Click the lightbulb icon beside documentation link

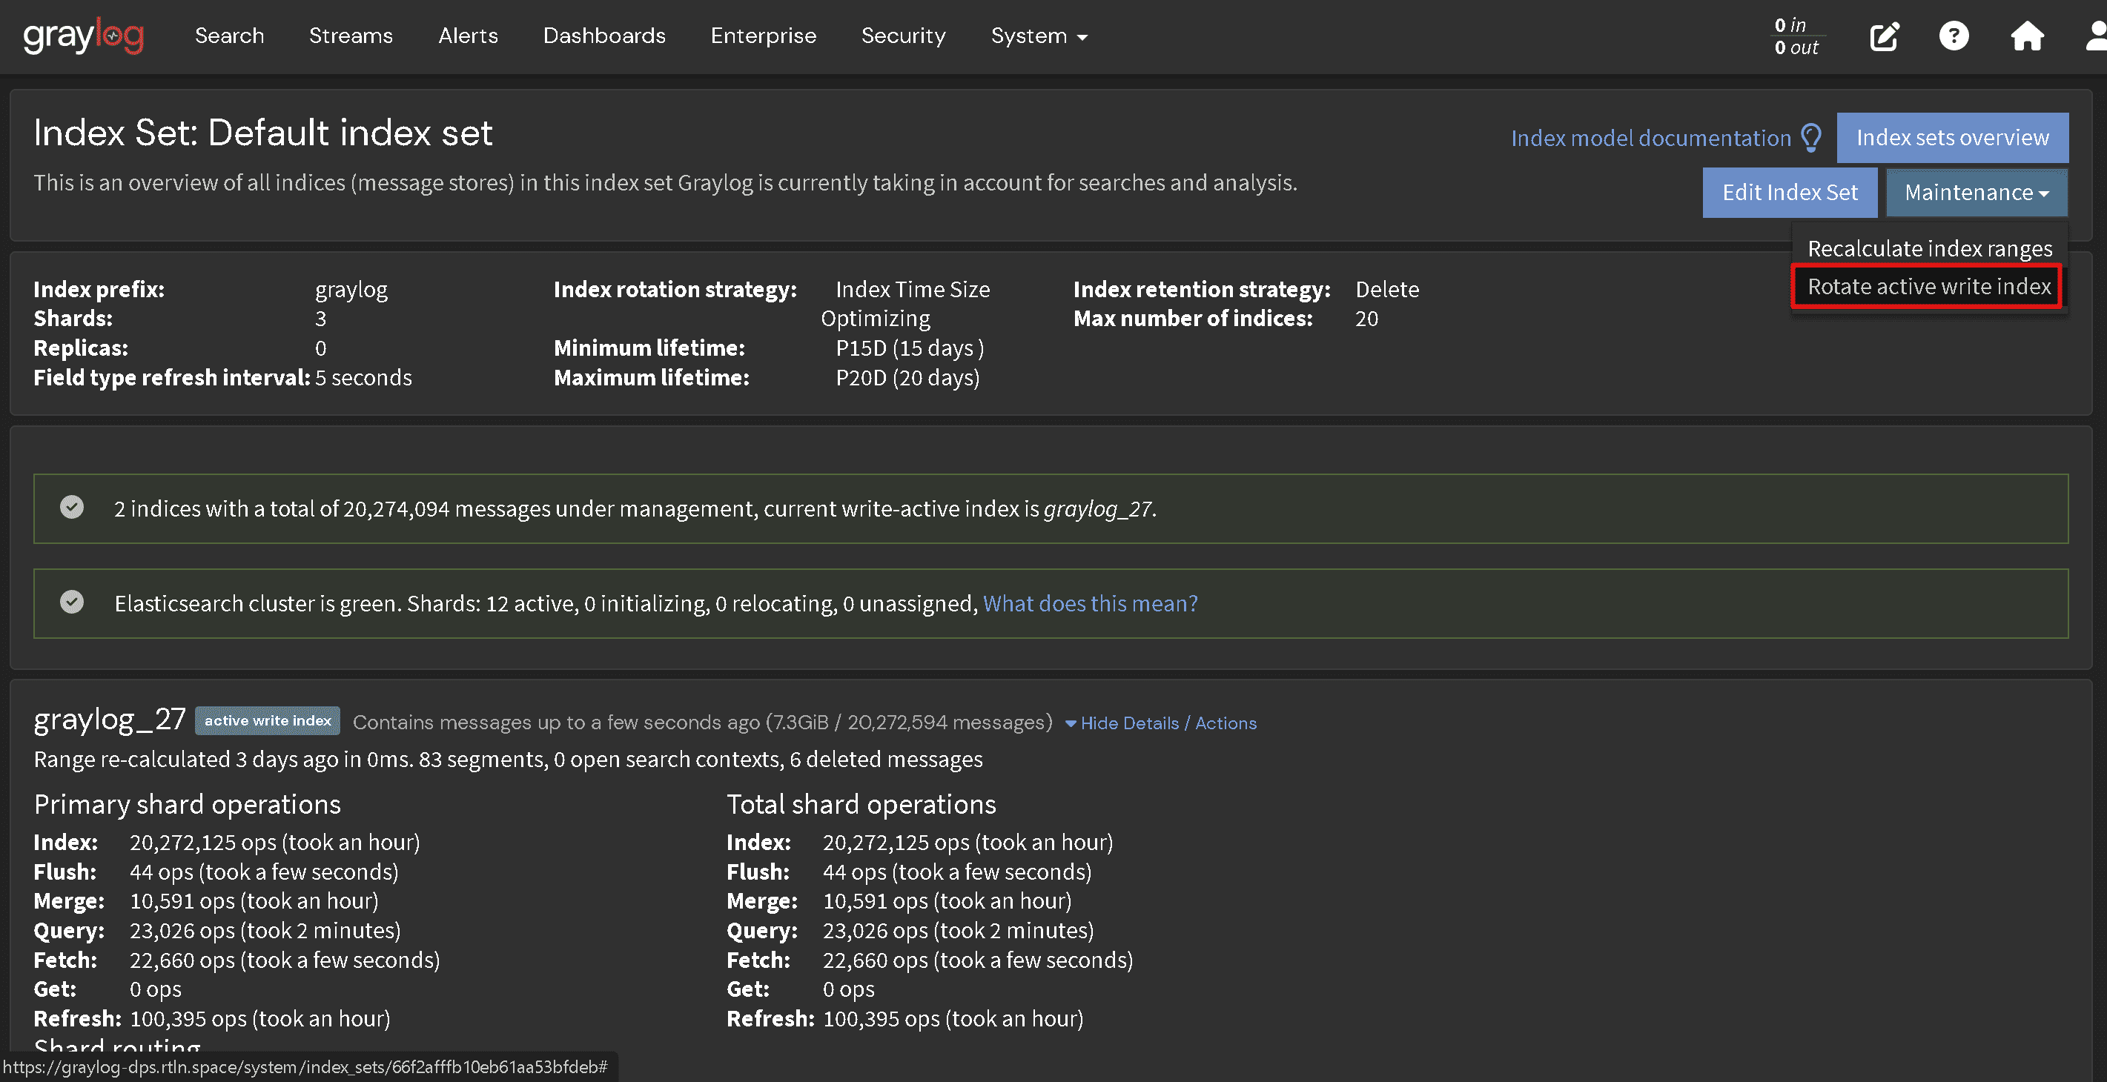(1812, 137)
